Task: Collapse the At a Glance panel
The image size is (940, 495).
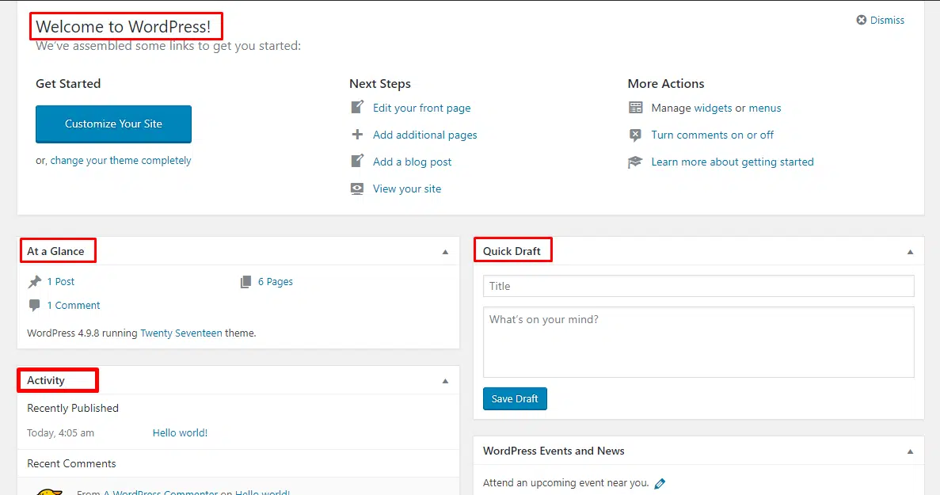Action: 445,250
